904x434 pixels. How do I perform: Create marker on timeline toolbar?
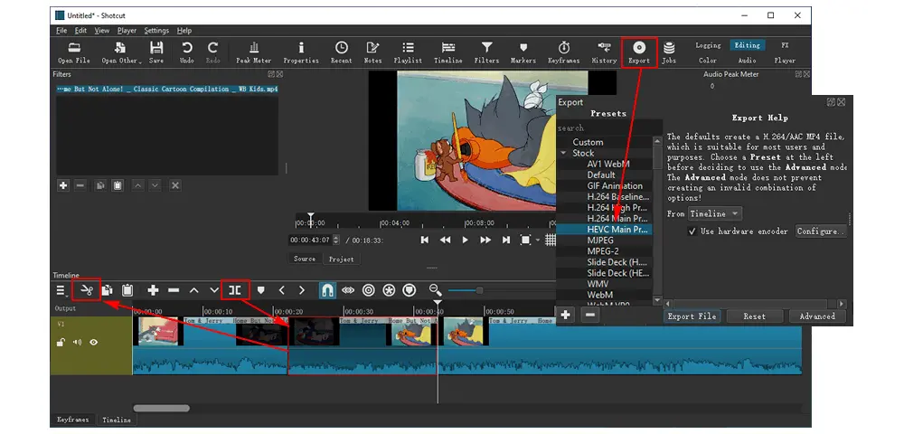(260, 290)
